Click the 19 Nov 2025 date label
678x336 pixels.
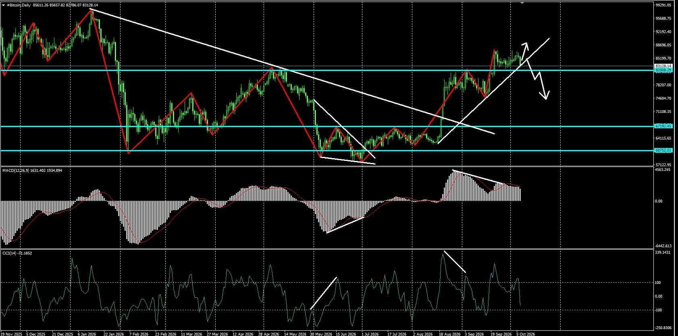(x=11, y=334)
